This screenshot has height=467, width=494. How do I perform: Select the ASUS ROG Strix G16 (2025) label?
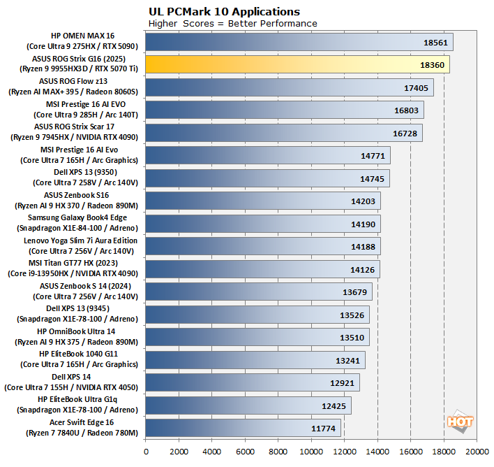click(x=79, y=59)
